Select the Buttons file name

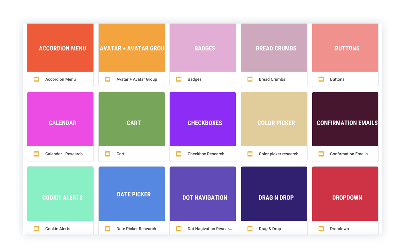tap(337, 79)
